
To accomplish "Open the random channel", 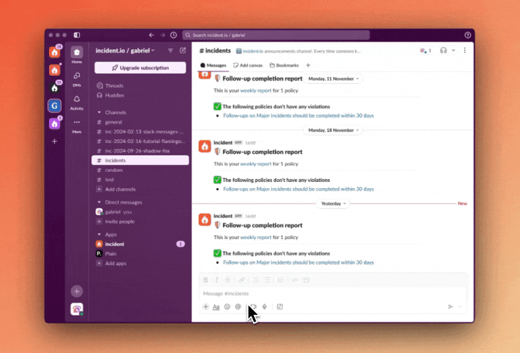I will pyautogui.click(x=140, y=170).
